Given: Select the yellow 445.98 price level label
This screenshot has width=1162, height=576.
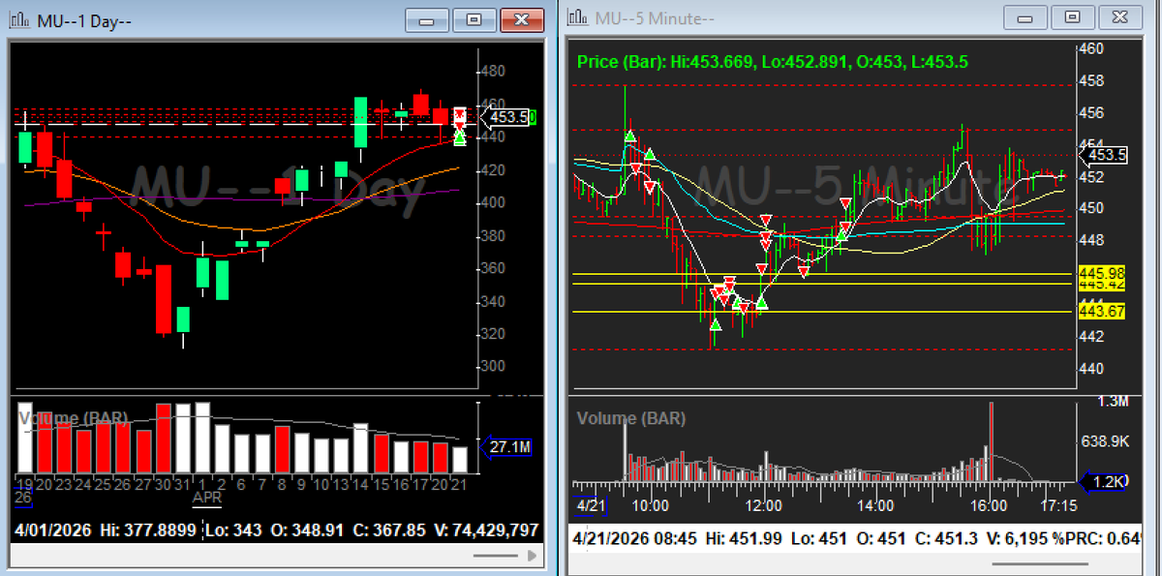Looking at the screenshot, I should (1101, 273).
